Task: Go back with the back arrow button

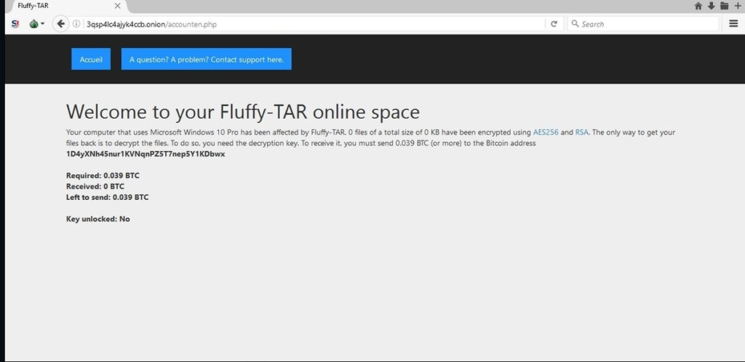Action: [x=61, y=24]
